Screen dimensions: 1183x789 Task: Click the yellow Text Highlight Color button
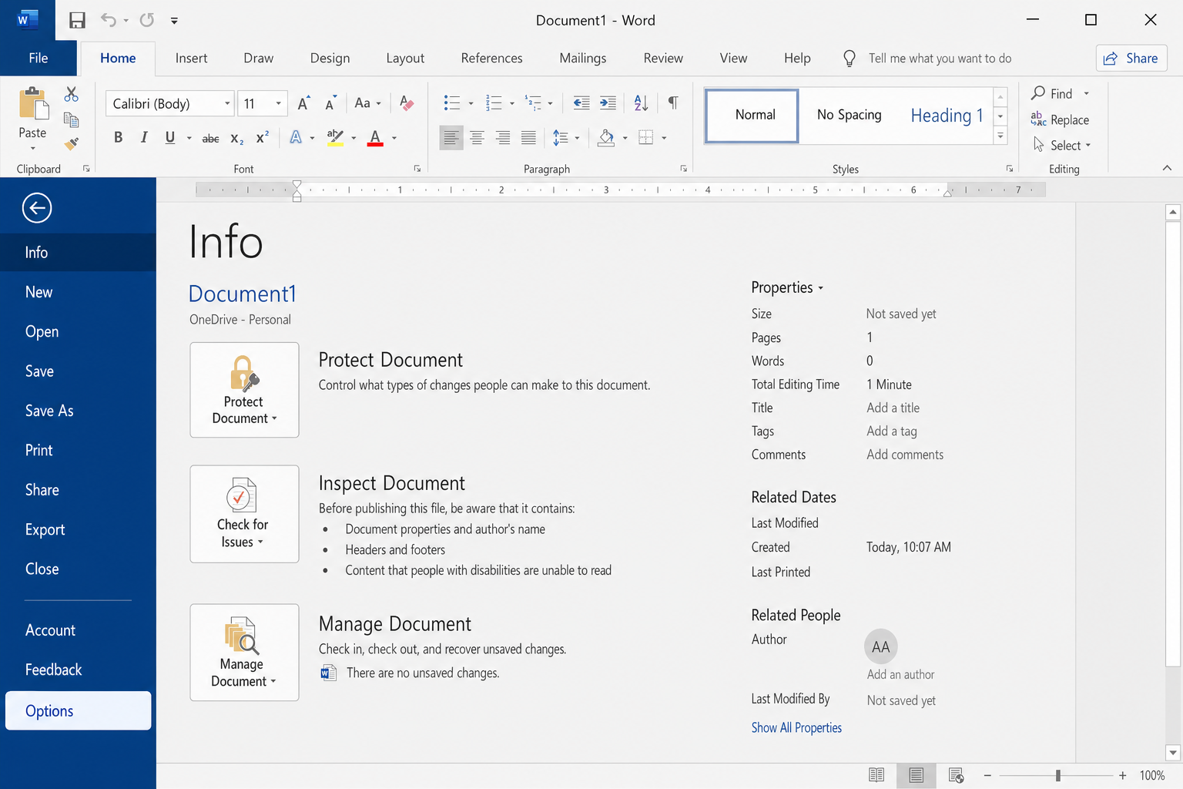(x=335, y=138)
